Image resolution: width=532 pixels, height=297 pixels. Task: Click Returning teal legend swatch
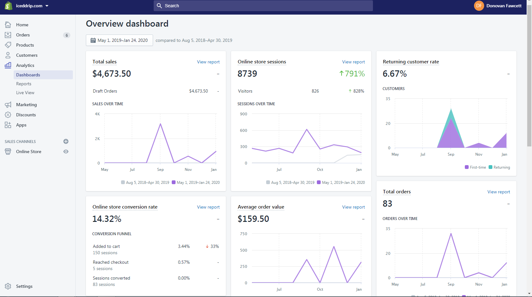coord(490,167)
